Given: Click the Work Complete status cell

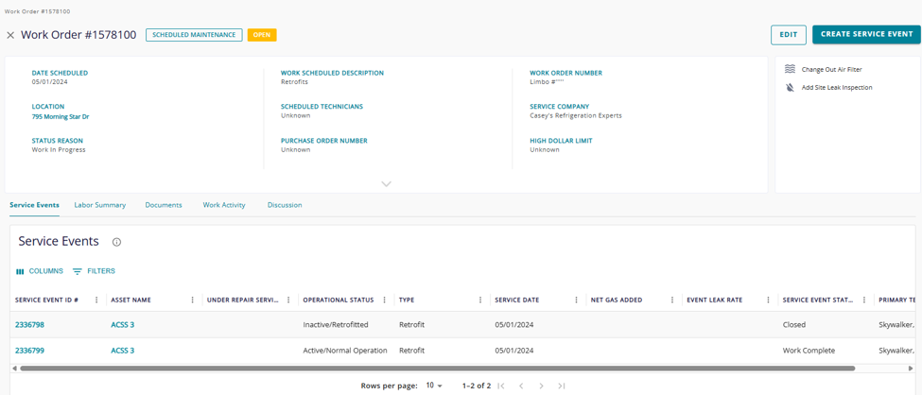Looking at the screenshot, I should pos(809,351).
